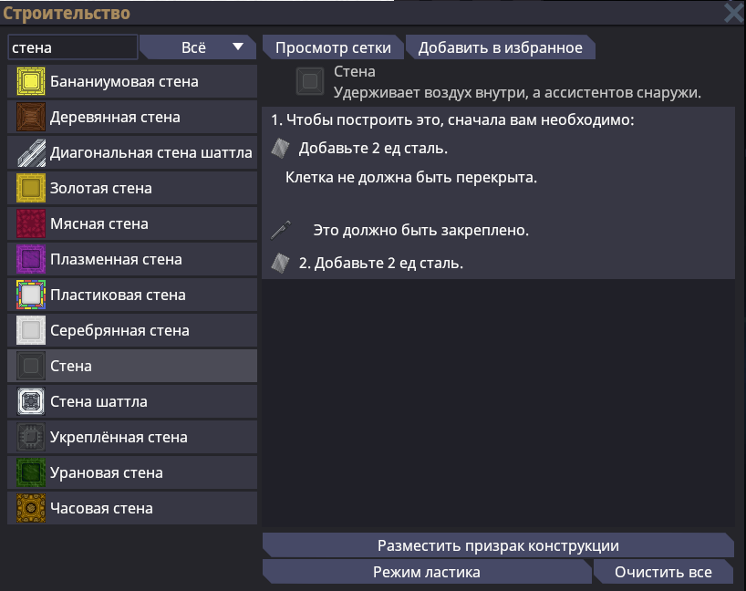Click the wall preview icon beside Стена description
The image size is (746, 591).
coord(310,81)
